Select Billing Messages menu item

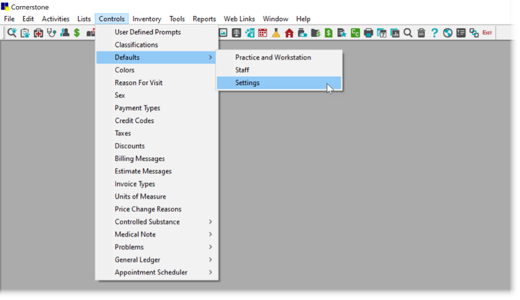pos(156,159)
